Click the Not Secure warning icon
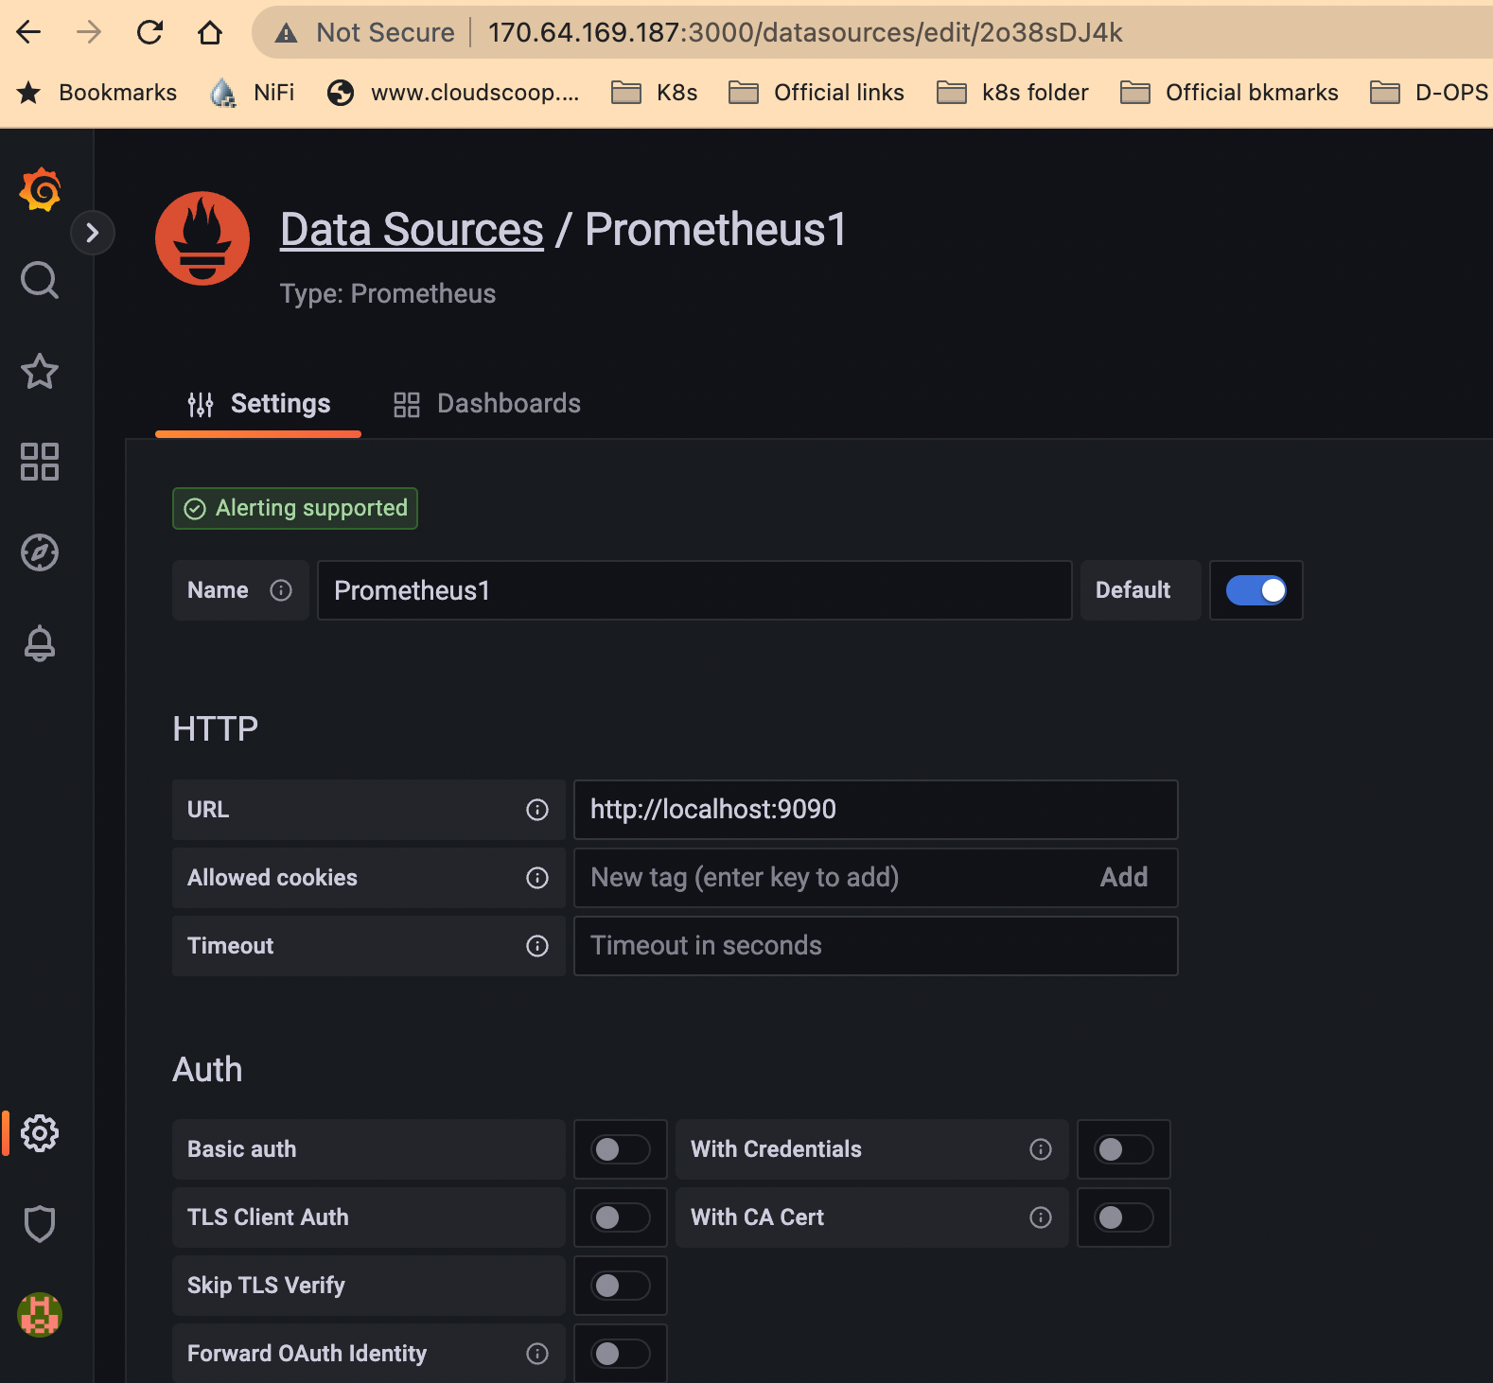 point(286,33)
